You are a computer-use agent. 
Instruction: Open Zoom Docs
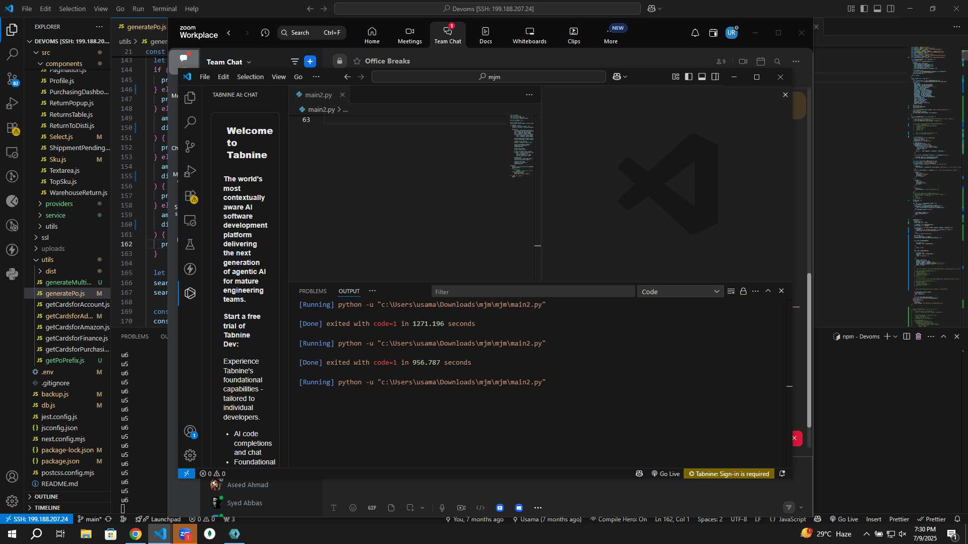tap(486, 35)
